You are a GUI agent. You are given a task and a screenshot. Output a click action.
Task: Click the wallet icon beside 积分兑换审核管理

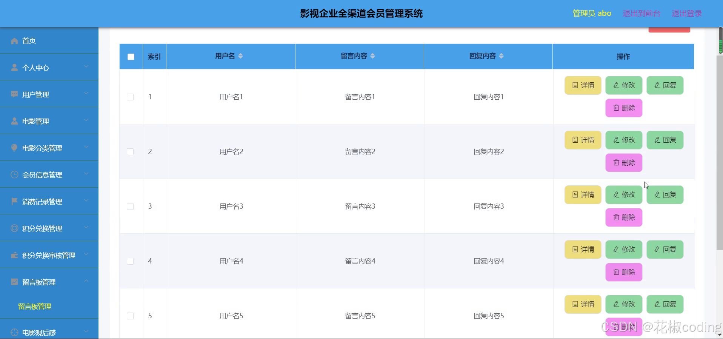[x=14, y=255]
